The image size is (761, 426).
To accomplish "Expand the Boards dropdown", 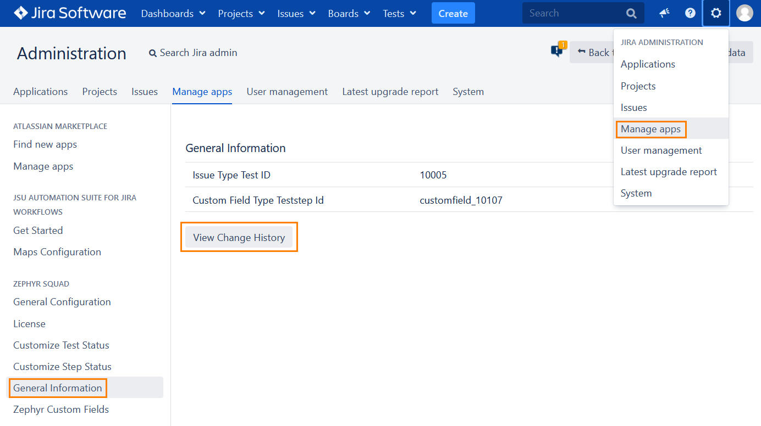I will 349,13.
